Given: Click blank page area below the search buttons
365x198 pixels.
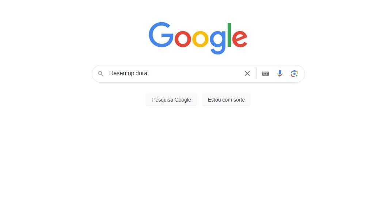Looking at the screenshot, I should pyautogui.click(x=198, y=151).
